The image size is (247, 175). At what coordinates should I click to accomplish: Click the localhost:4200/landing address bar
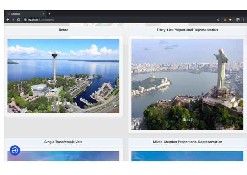point(120,19)
